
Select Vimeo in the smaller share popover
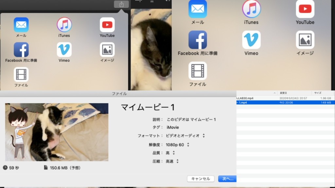click(64, 52)
